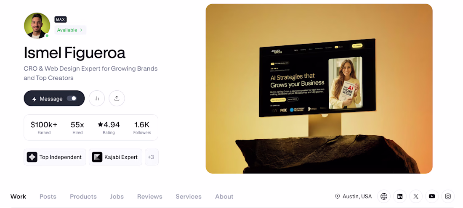Expand the Available status chevron
This screenshot has height=208, width=463.
click(x=81, y=30)
